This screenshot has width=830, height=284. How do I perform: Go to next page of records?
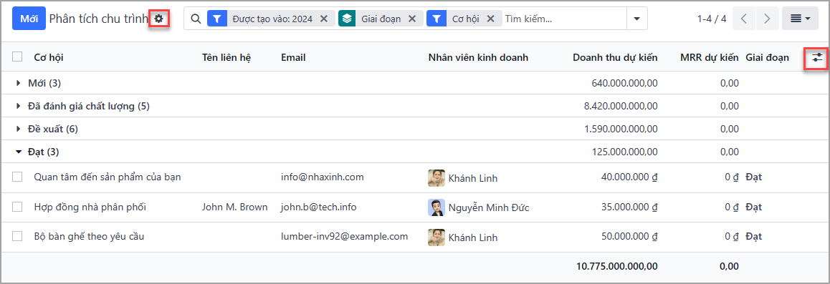coord(767,19)
